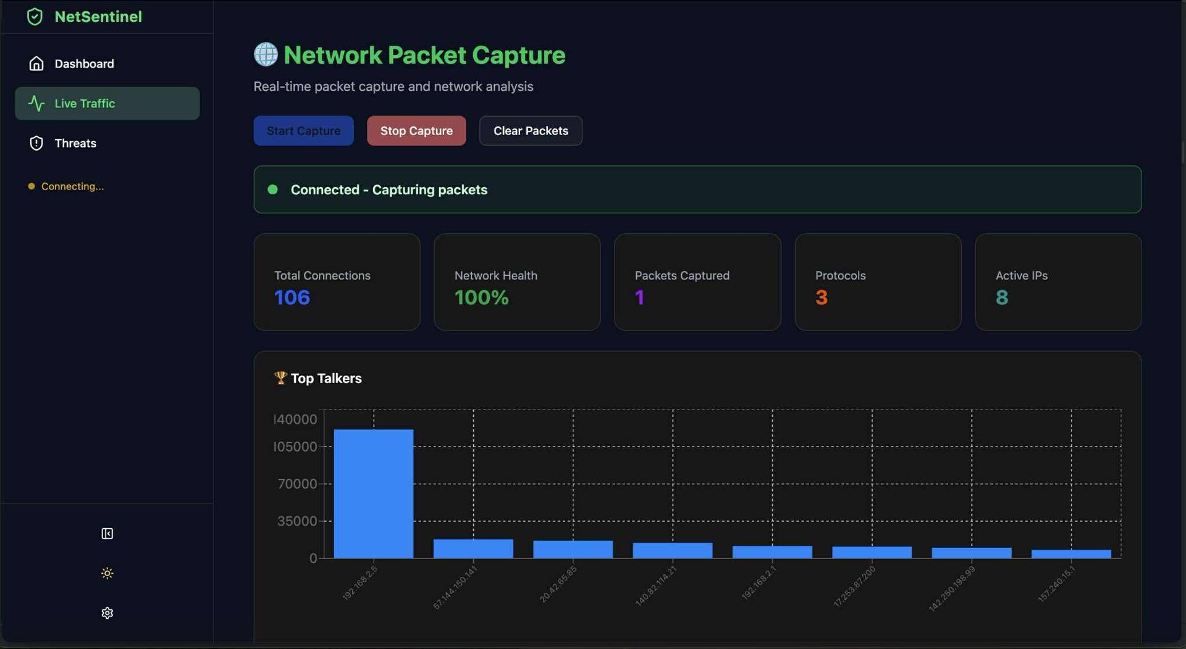Open the Dashboard page
This screenshot has height=649, width=1186.
107,64
